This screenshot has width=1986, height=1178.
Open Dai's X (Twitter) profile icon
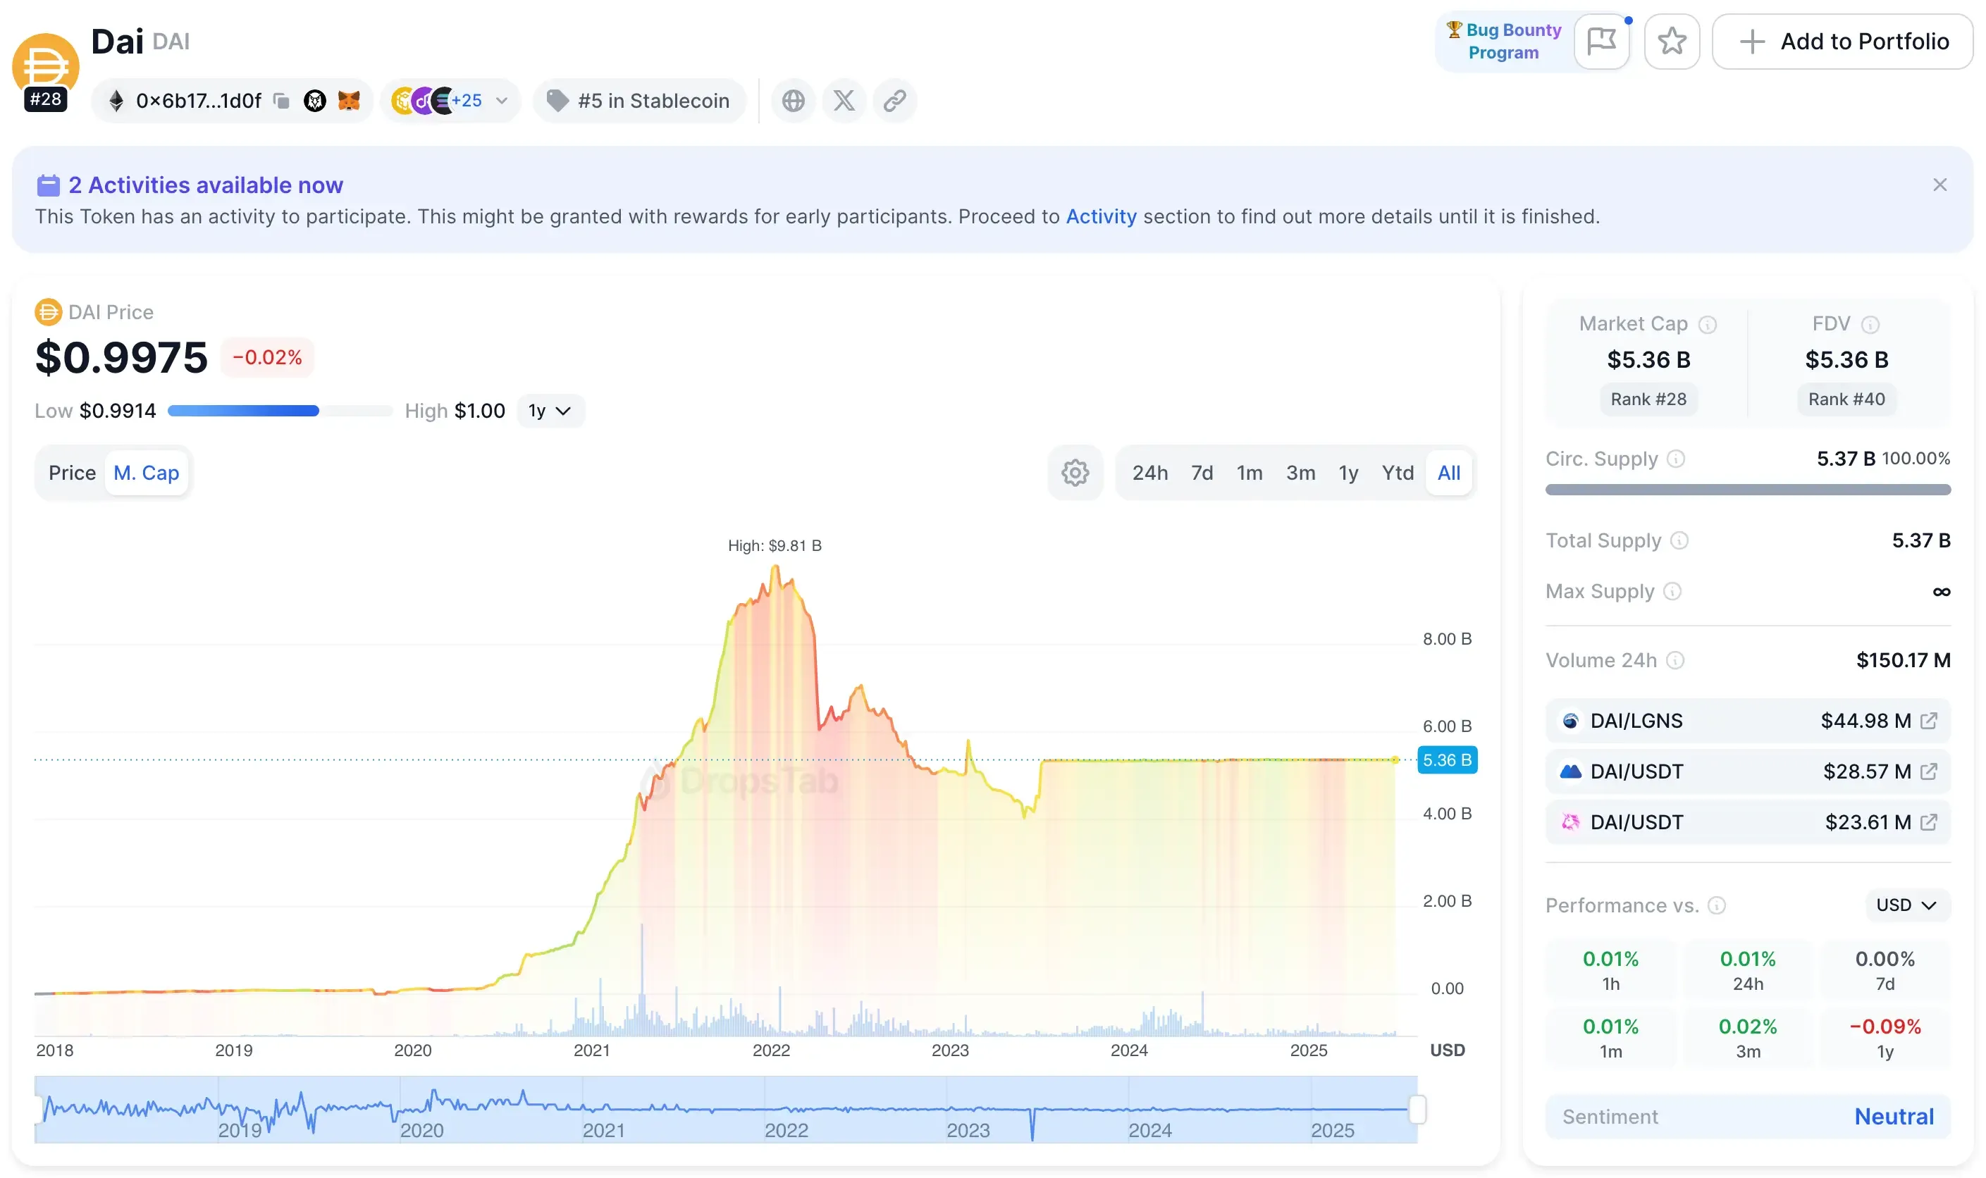click(x=844, y=100)
